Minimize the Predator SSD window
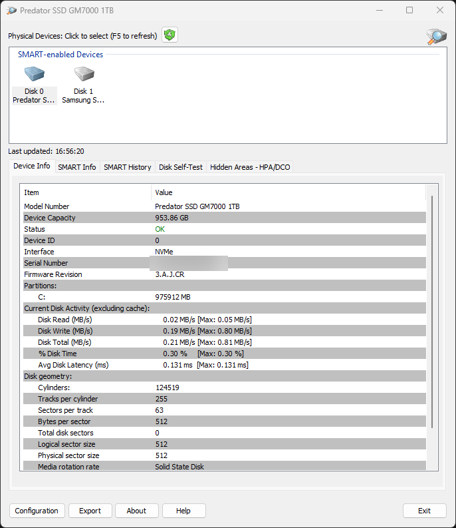Viewport: 456px width, 528px height. [x=380, y=10]
